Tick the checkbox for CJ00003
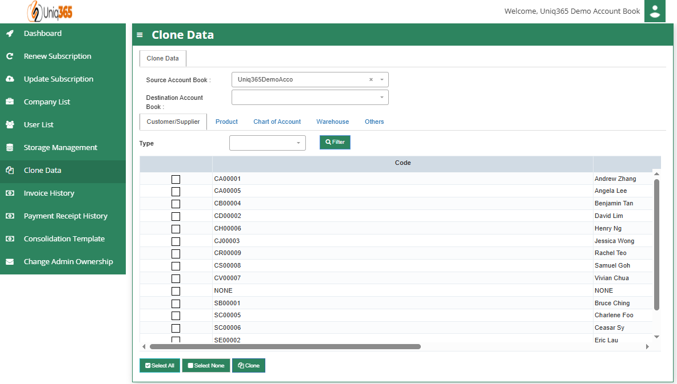The height and width of the screenshot is (384, 677). [x=176, y=241]
